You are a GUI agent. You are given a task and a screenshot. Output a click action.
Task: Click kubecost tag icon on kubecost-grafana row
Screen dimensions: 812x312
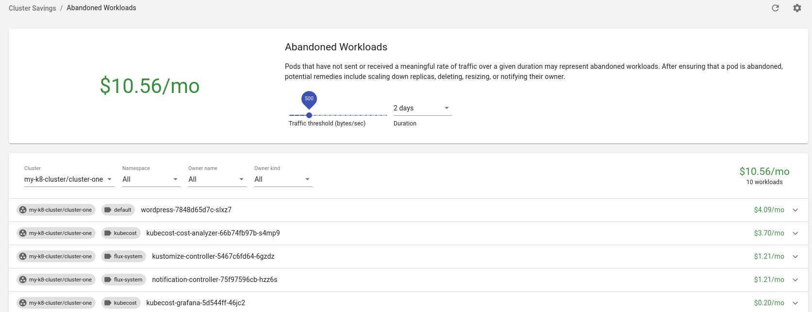click(x=108, y=303)
